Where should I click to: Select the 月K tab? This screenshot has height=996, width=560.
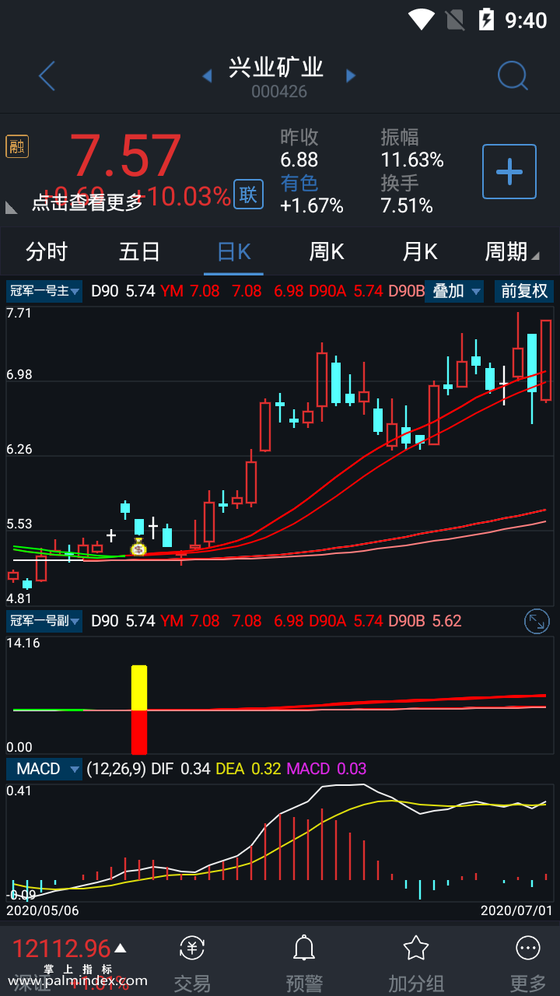tap(420, 251)
